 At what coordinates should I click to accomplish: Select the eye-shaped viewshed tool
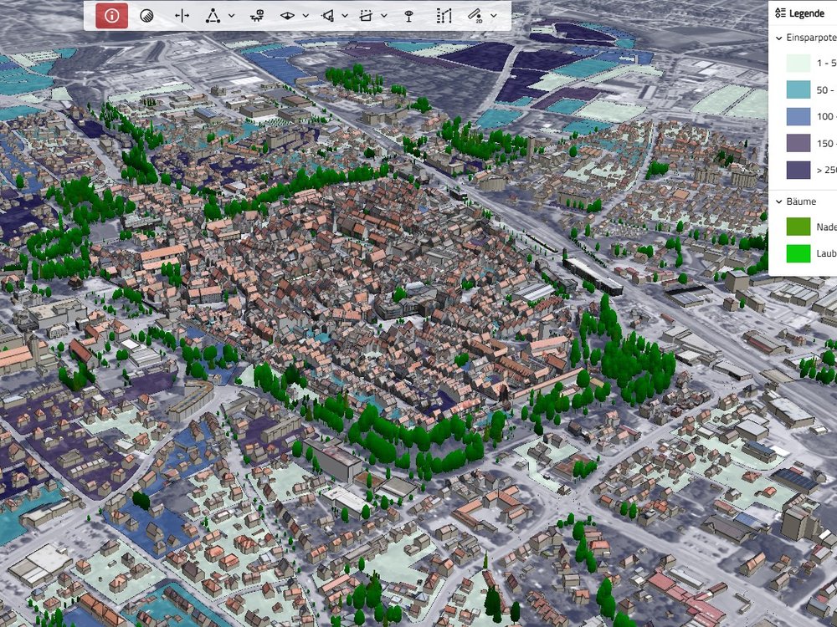pos(289,15)
